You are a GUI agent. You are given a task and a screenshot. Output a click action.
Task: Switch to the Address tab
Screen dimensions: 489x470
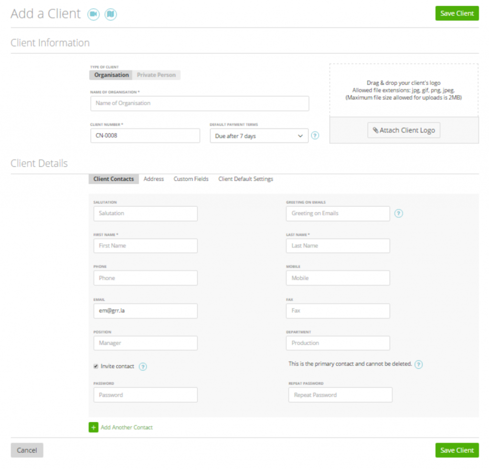153,179
